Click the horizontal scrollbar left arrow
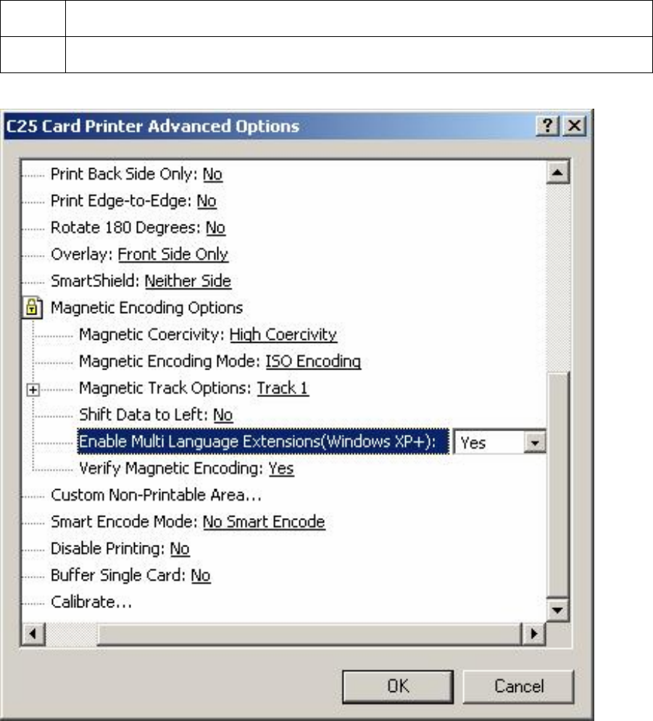The height and width of the screenshot is (721, 653). 33,634
